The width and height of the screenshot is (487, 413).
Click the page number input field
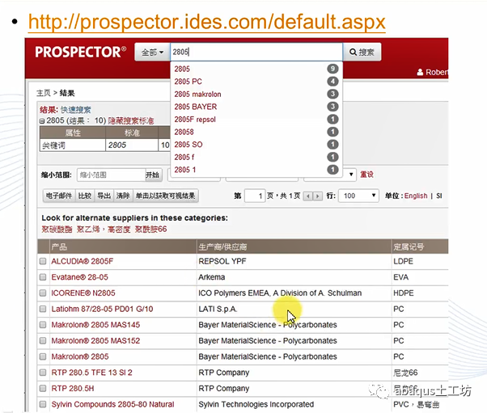tap(255, 196)
